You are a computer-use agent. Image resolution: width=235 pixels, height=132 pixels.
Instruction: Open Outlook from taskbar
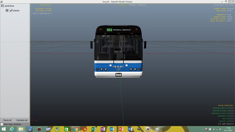pyautogui.click(x=112, y=129)
